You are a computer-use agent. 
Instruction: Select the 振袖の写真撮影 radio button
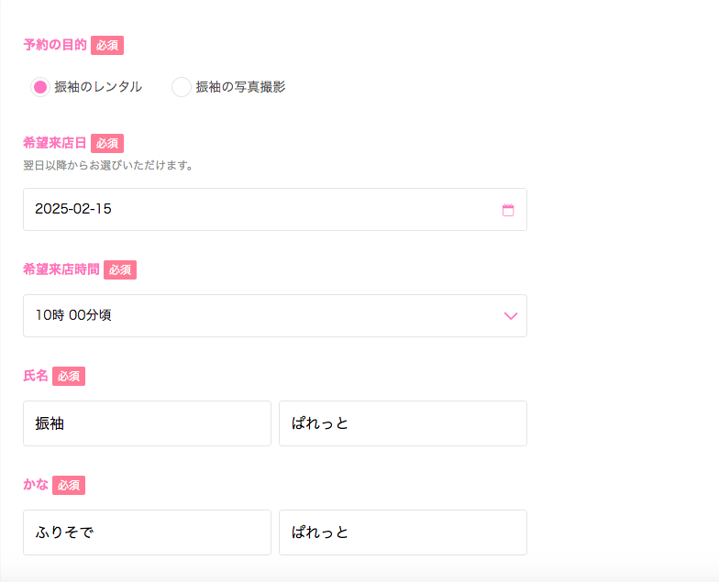pyautogui.click(x=182, y=87)
